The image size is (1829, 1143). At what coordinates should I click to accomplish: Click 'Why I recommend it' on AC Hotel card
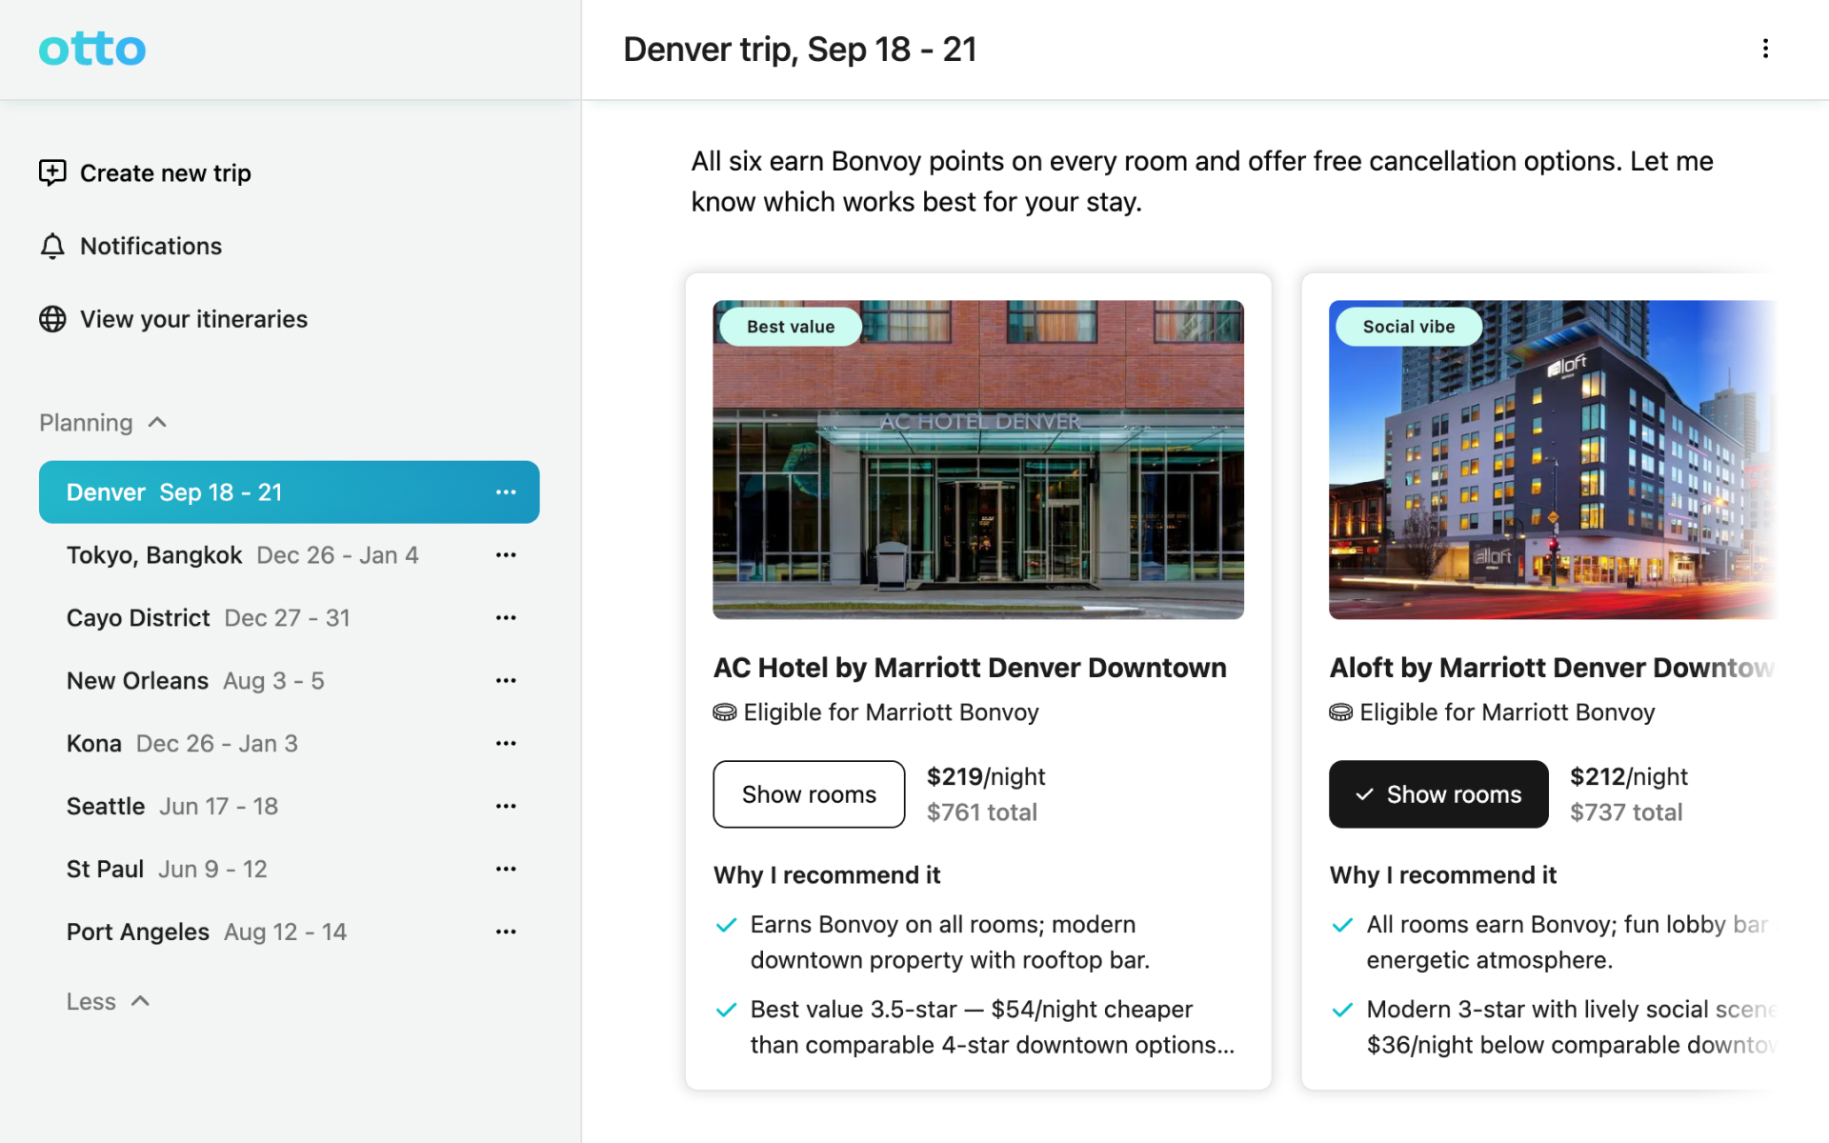(827, 875)
